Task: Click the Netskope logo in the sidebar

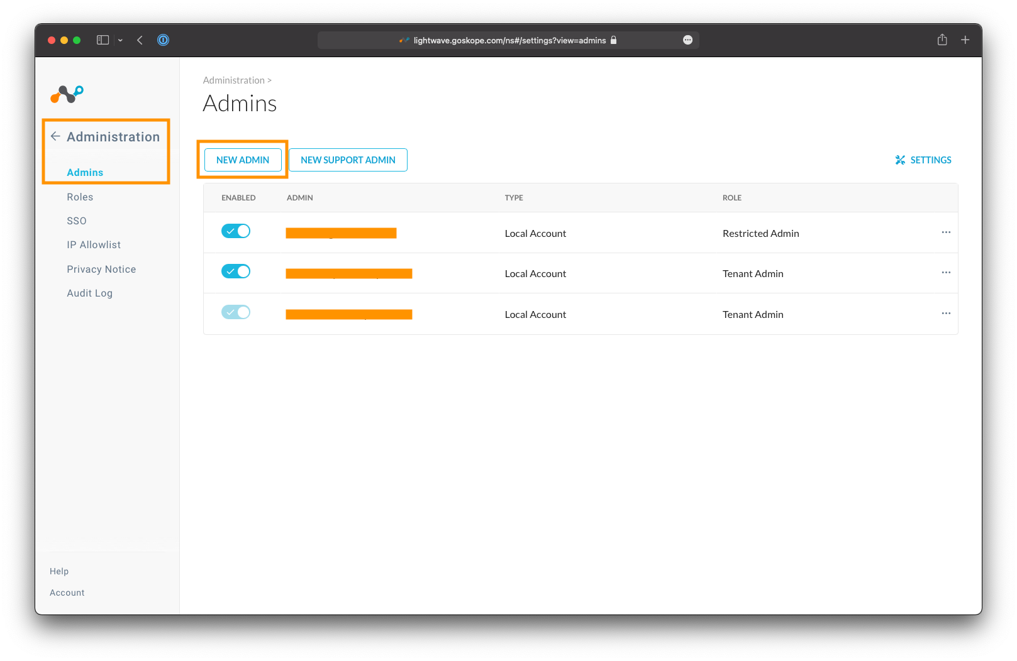Action: [x=67, y=94]
